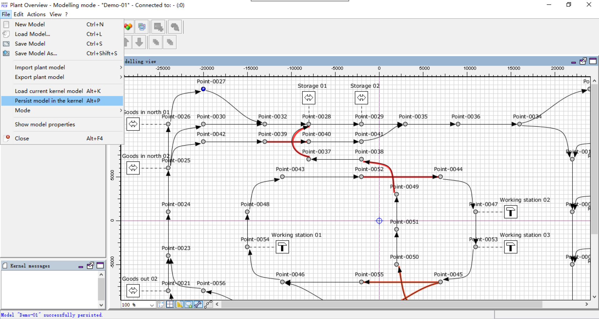Screen dimensions: 599x319
Task: Float the modelling view panel
Action: pos(583,61)
